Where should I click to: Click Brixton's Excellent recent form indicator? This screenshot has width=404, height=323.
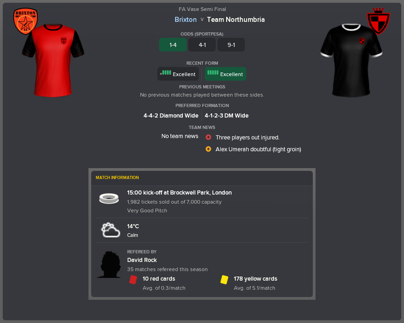[x=178, y=74]
